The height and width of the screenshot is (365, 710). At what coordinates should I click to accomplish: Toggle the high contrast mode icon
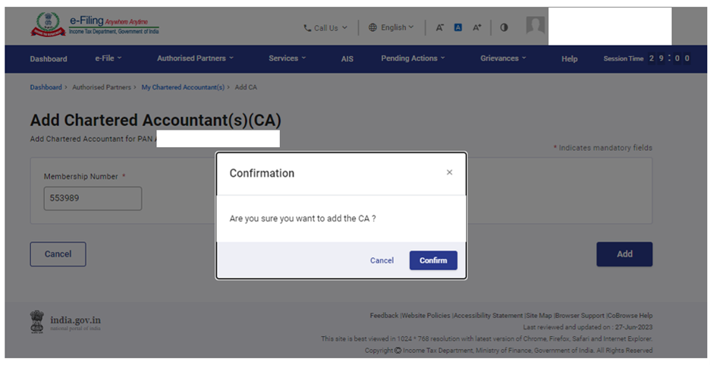tap(504, 28)
